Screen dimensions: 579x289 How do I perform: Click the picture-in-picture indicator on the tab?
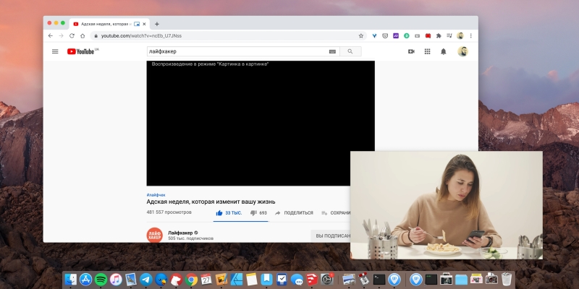coord(137,24)
